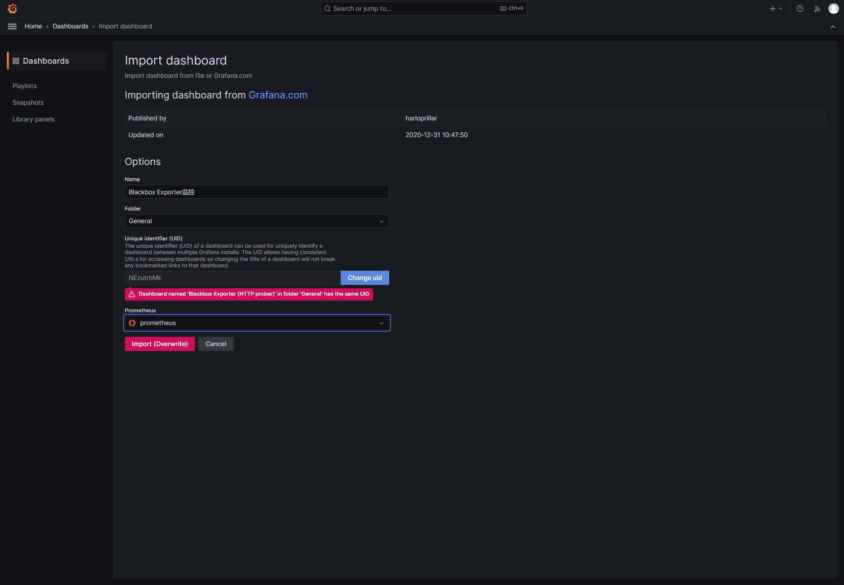Open Playlists in the sidebar
This screenshot has width=844, height=585.
pyautogui.click(x=24, y=86)
